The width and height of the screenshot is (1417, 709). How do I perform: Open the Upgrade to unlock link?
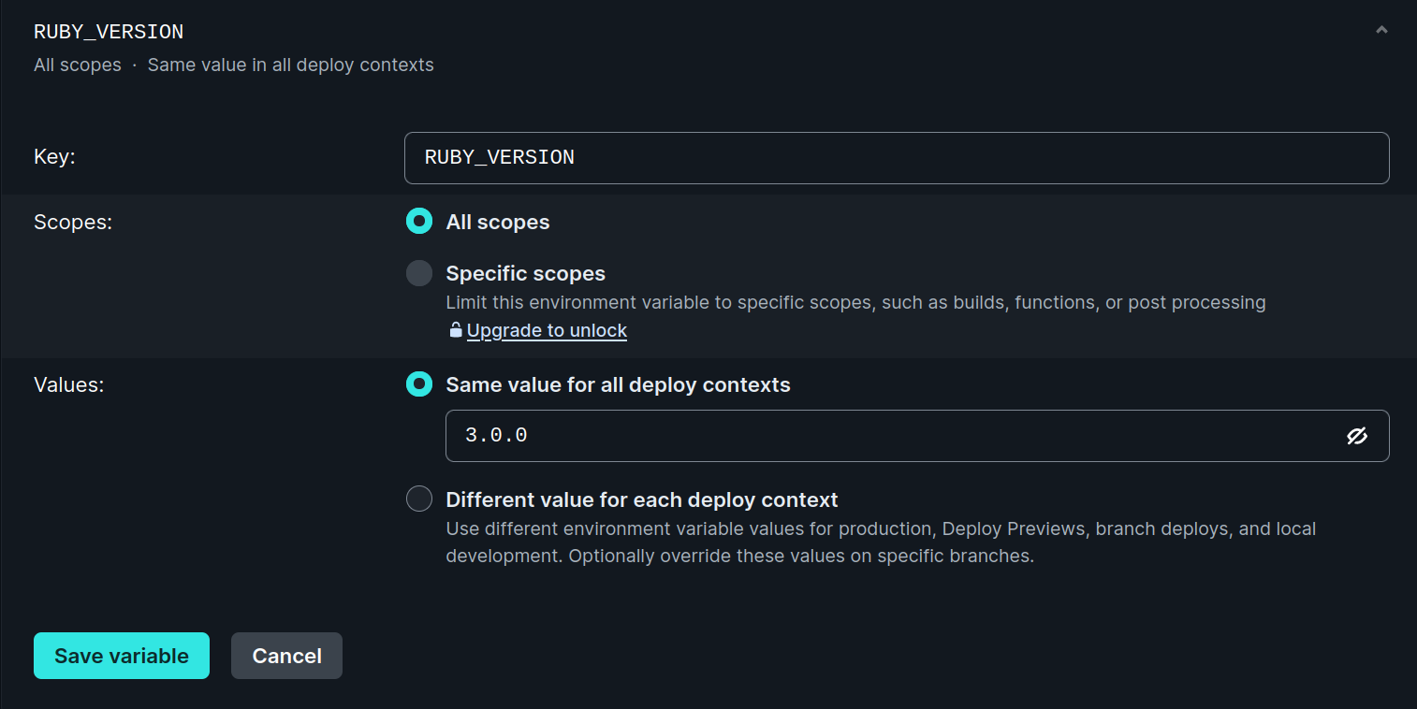[x=547, y=330]
